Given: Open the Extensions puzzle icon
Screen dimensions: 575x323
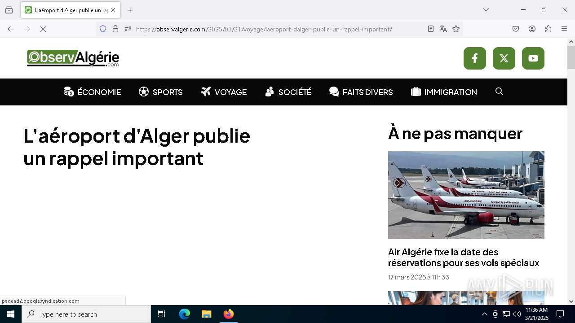Looking at the screenshot, I should pyautogui.click(x=548, y=29).
